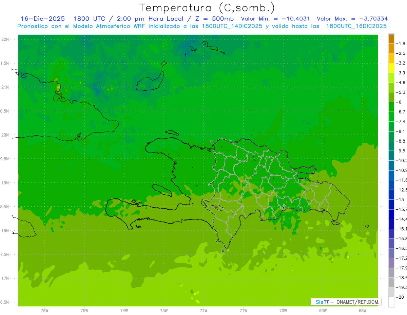Pick the yellow swatch between -3.2 and -3.9
407x315 pixels.
[391, 68]
